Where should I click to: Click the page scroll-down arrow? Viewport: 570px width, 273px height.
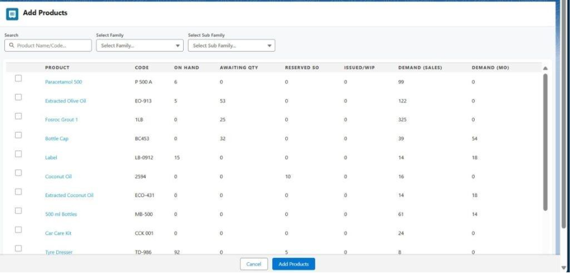click(x=564, y=267)
